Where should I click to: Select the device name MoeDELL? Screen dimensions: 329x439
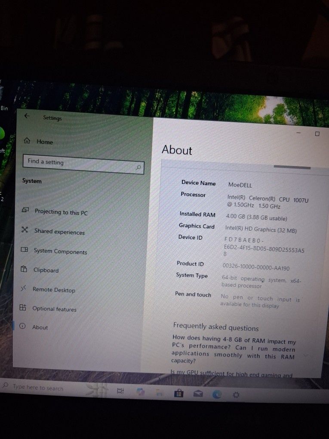[x=240, y=185]
